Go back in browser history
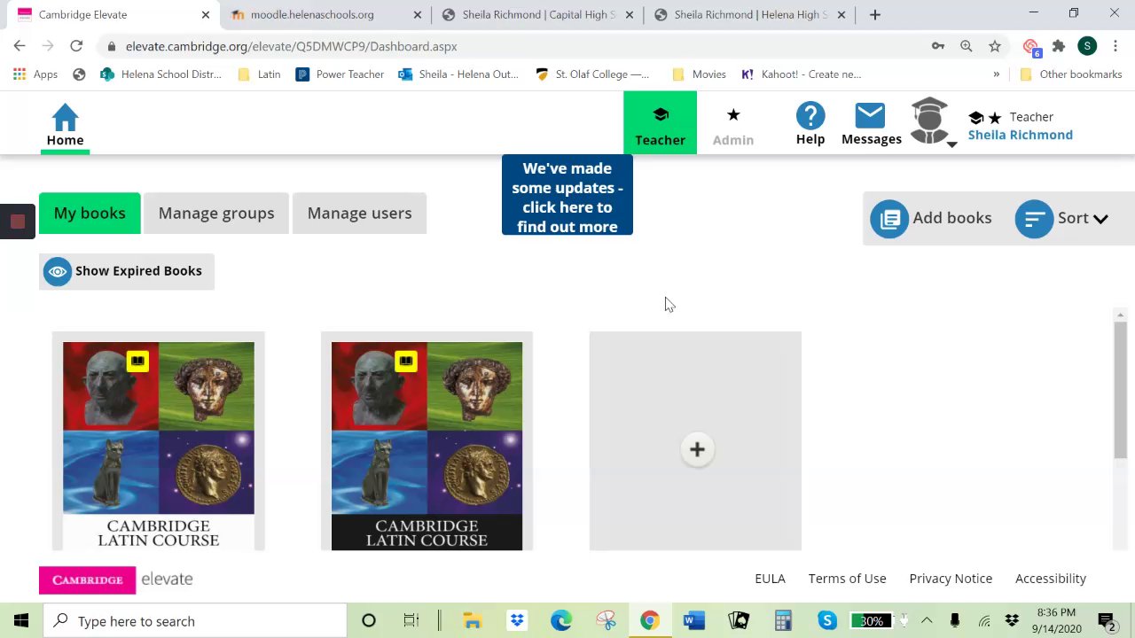The height and width of the screenshot is (638, 1135). pos(20,46)
